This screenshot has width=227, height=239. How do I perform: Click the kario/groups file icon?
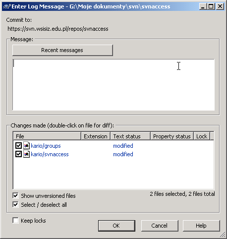(26, 146)
